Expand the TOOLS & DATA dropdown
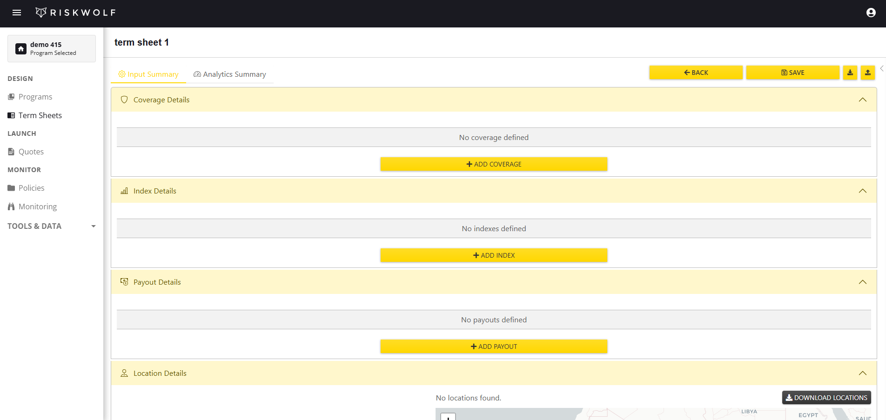The image size is (886, 420). (x=93, y=226)
